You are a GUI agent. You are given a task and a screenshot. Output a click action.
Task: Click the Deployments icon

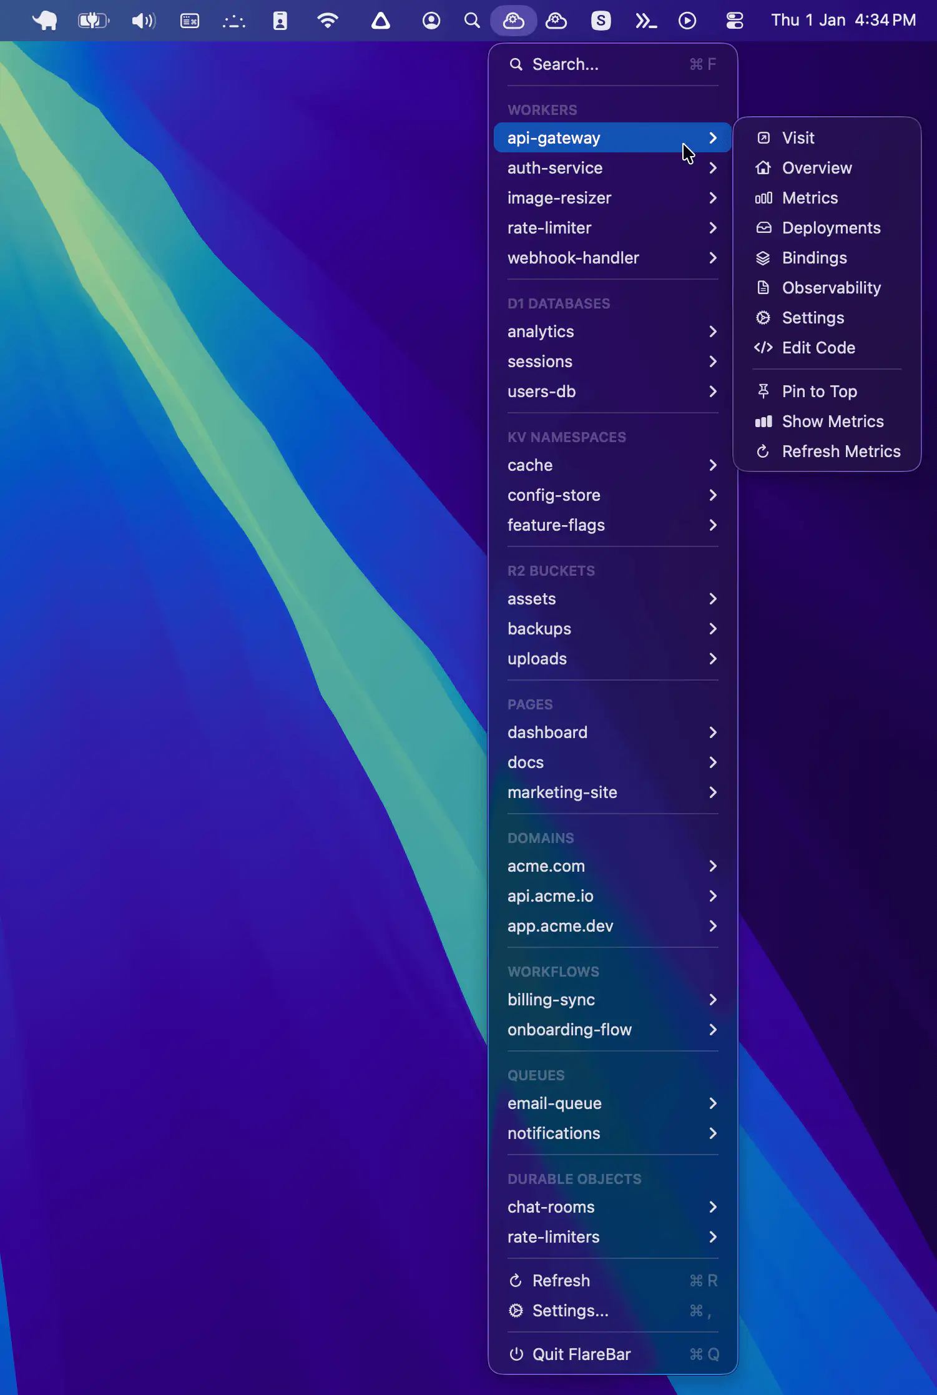(763, 228)
